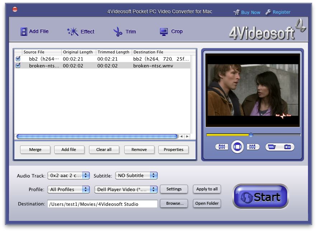Uncheck the bb2 (h264 file checkbox
The image size is (317, 232).
pyautogui.click(x=18, y=59)
